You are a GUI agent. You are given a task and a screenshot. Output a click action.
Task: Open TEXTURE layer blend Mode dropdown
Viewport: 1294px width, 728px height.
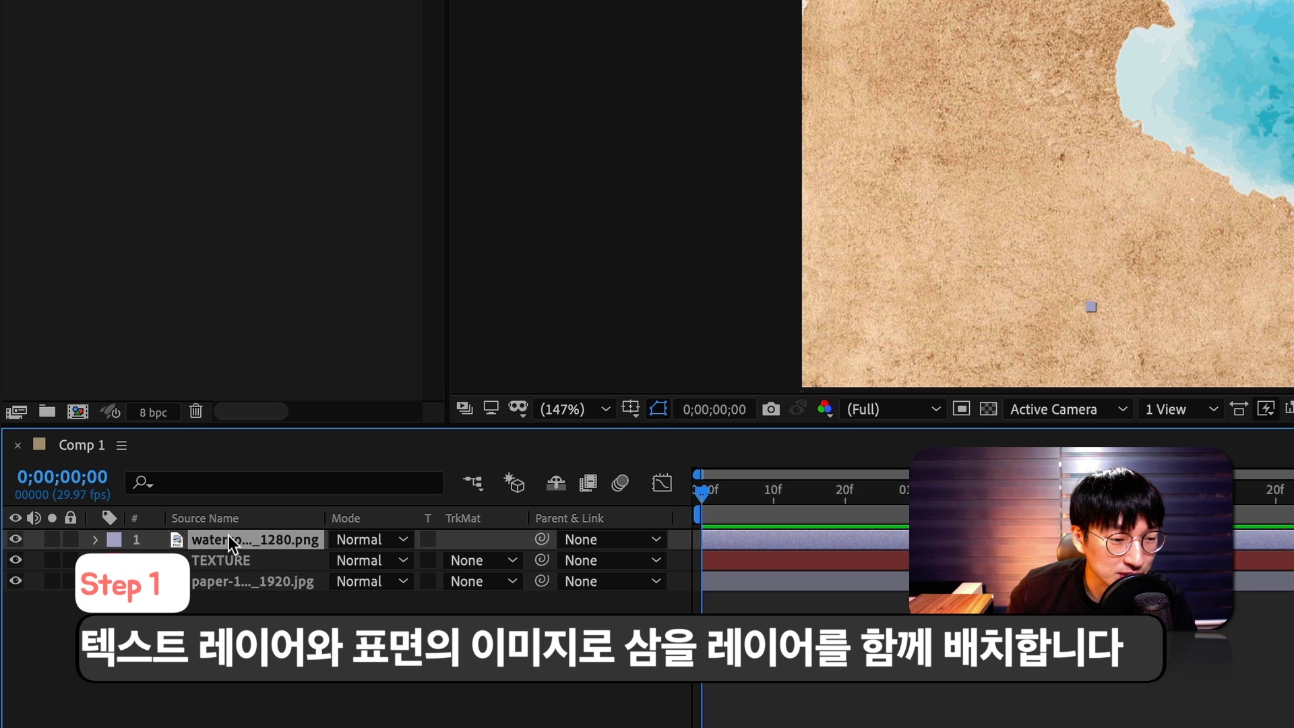(372, 561)
